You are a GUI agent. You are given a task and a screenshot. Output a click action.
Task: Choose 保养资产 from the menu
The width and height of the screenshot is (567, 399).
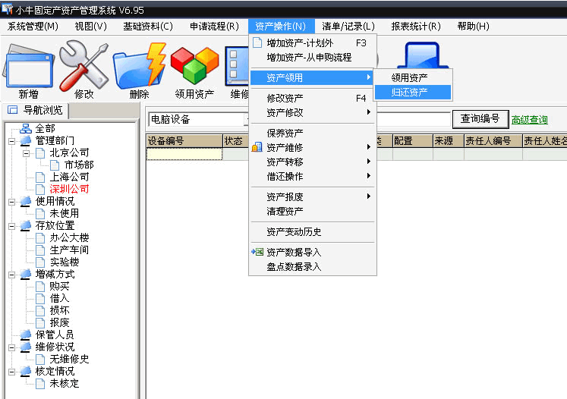pos(313,133)
